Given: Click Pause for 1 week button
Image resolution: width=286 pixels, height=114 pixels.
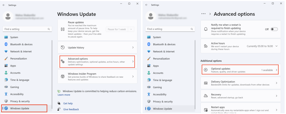Looking at the screenshot, I should coord(117,29).
